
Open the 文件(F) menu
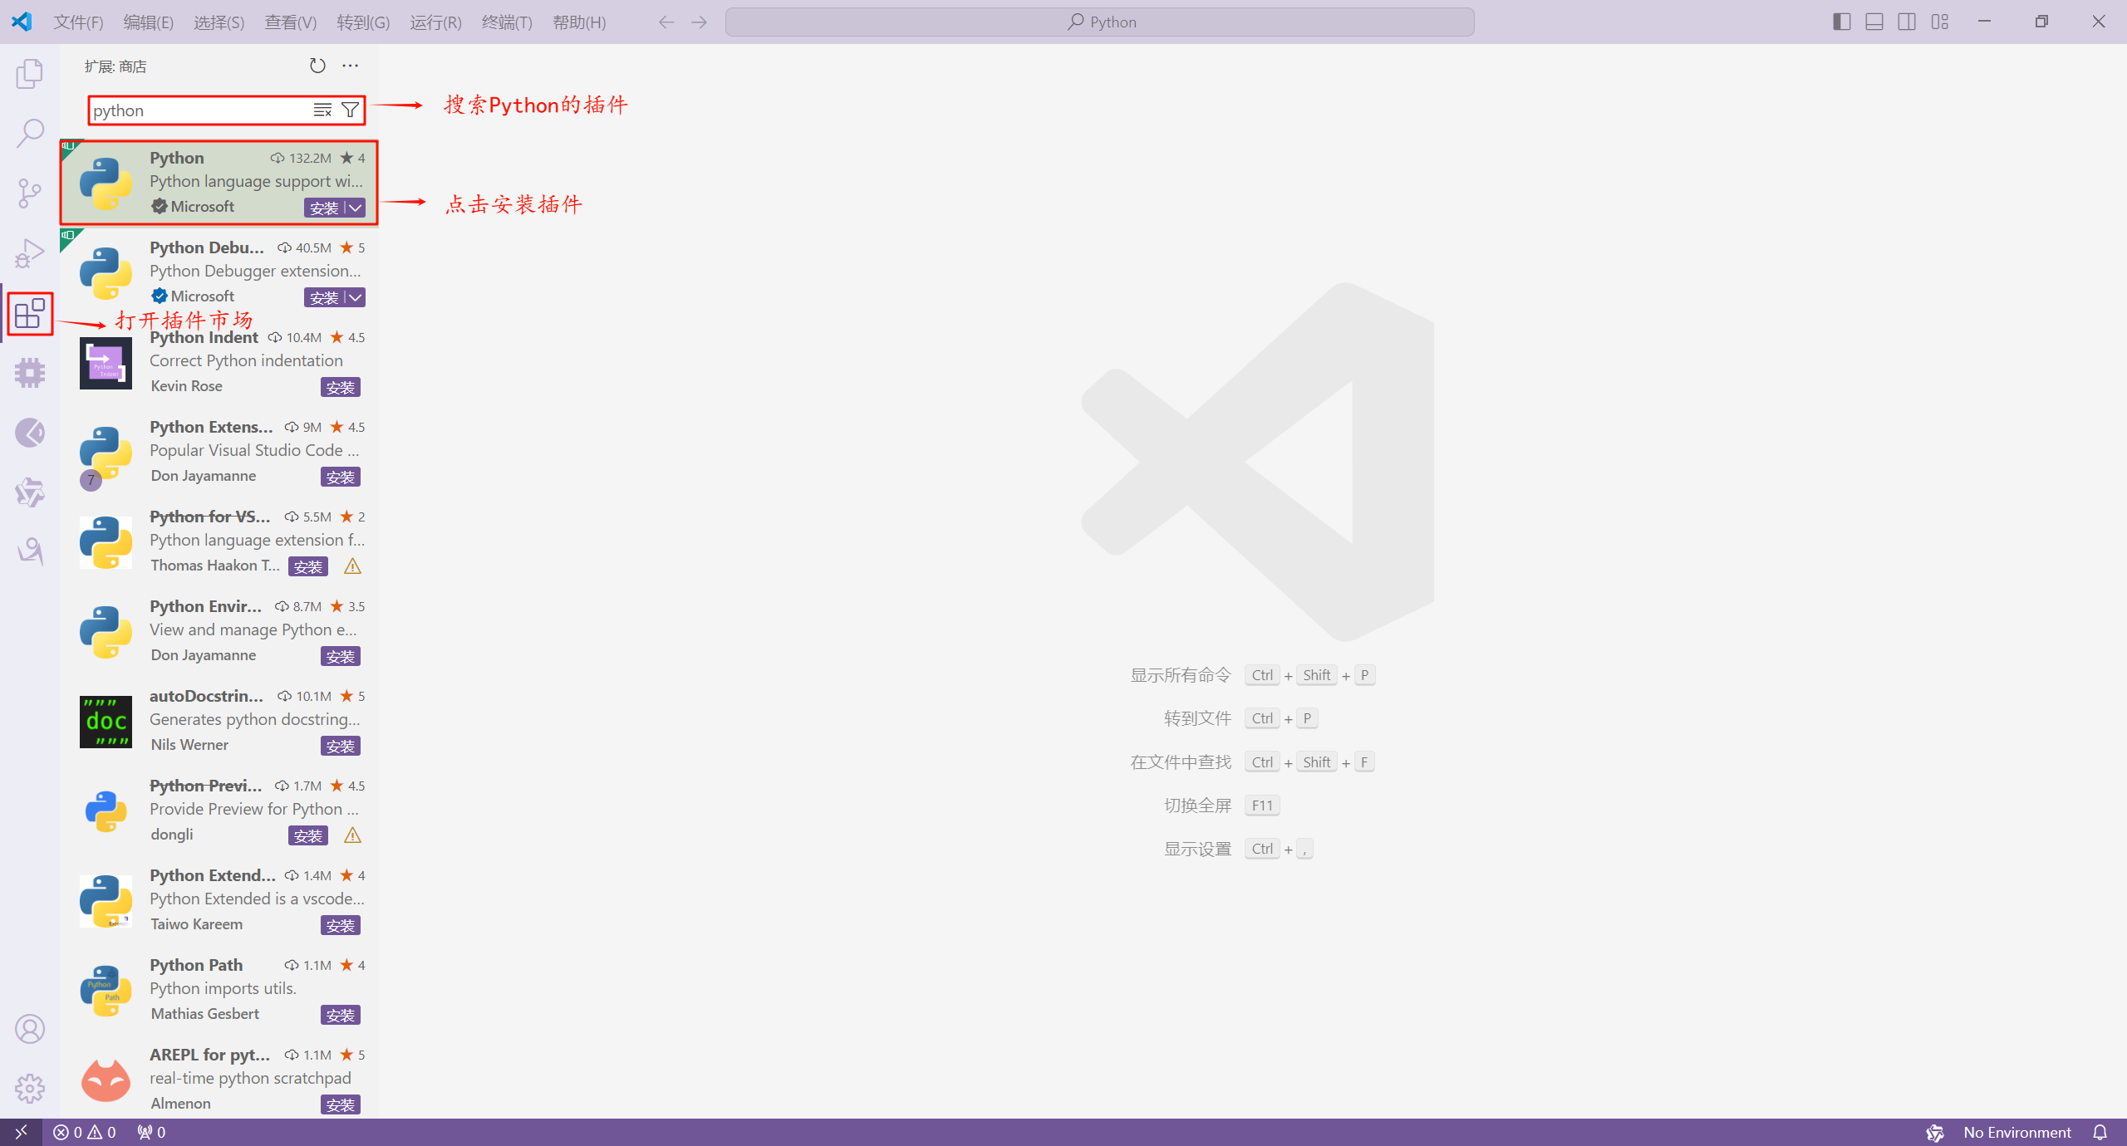click(78, 22)
